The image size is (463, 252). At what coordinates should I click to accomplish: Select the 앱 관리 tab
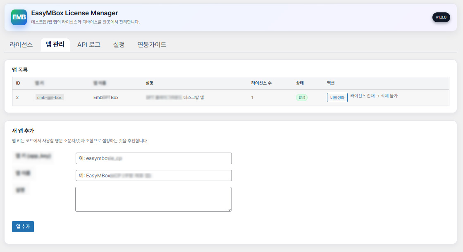click(55, 45)
